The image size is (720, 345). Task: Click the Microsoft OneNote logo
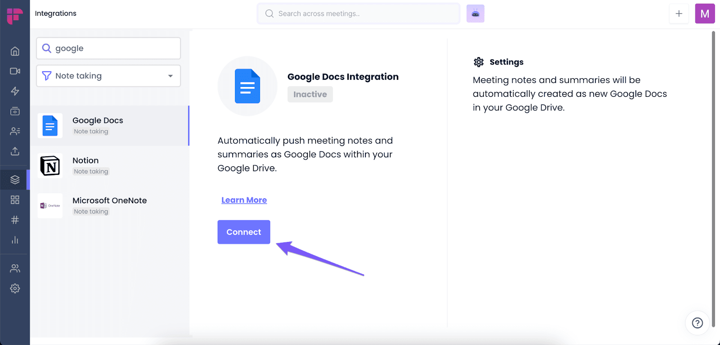pos(50,206)
